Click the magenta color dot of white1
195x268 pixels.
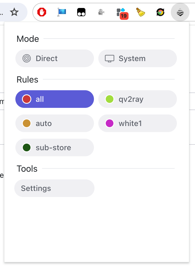(x=110, y=123)
